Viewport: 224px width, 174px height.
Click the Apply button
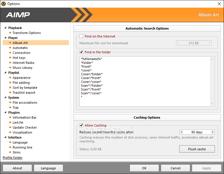click(206, 168)
